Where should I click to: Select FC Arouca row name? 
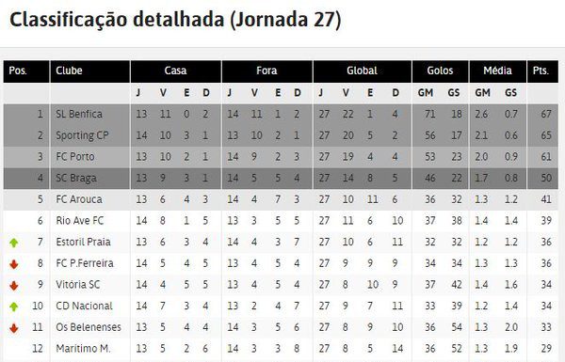pyautogui.click(x=79, y=199)
